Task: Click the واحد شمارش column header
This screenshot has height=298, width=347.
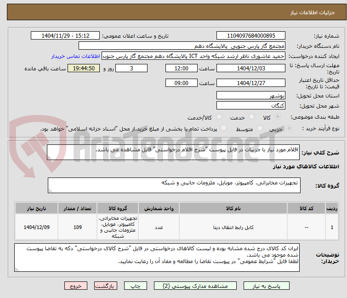Action: [159, 208]
